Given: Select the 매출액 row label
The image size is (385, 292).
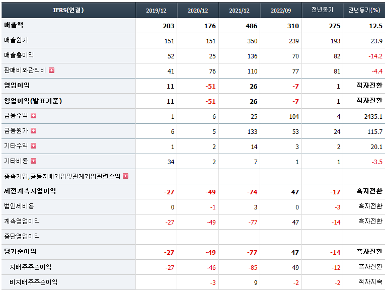Looking at the screenshot, I should [x=14, y=25].
